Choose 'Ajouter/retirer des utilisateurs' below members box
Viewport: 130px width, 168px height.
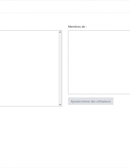click(x=91, y=101)
